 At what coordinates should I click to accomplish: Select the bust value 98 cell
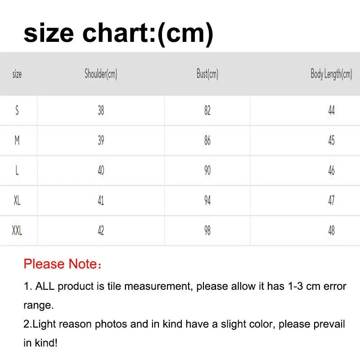pos(207,231)
